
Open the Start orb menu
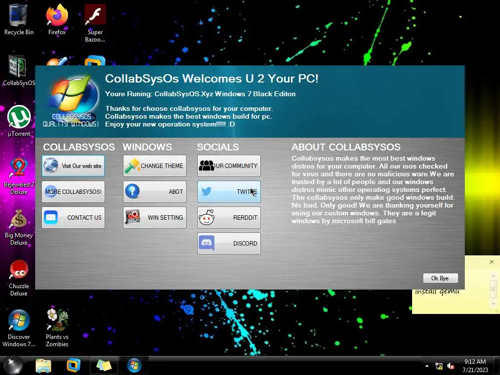13,365
